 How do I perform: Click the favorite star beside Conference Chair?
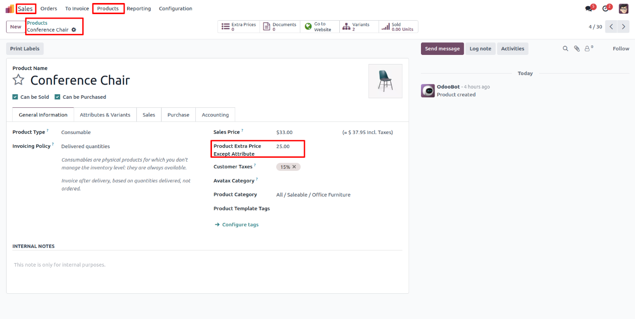[x=19, y=80]
